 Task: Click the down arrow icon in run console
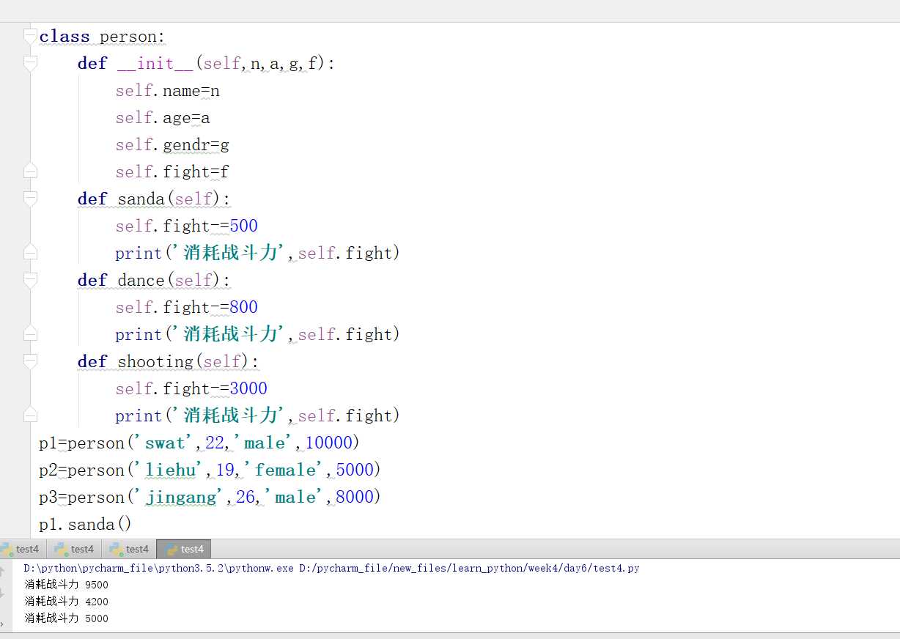point(3,594)
